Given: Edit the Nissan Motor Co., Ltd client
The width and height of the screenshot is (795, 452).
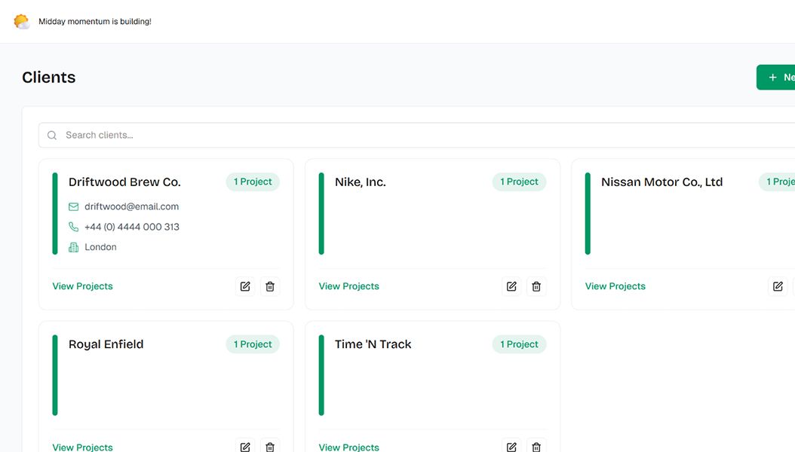Looking at the screenshot, I should point(778,286).
